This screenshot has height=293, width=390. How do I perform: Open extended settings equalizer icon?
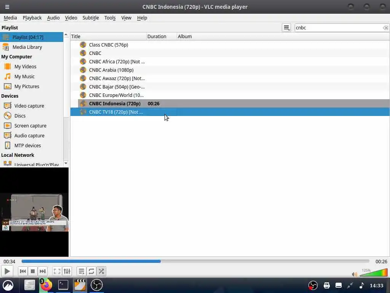67,271
